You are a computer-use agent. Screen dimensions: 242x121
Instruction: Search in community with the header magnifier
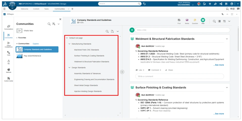point(214,21)
